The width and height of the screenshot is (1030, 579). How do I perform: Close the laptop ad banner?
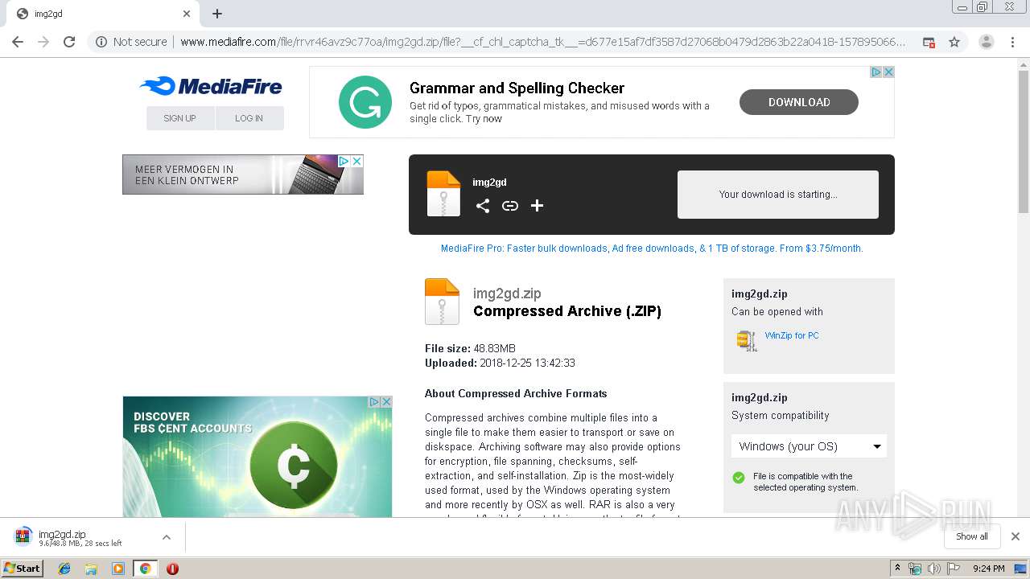(x=356, y=162)
